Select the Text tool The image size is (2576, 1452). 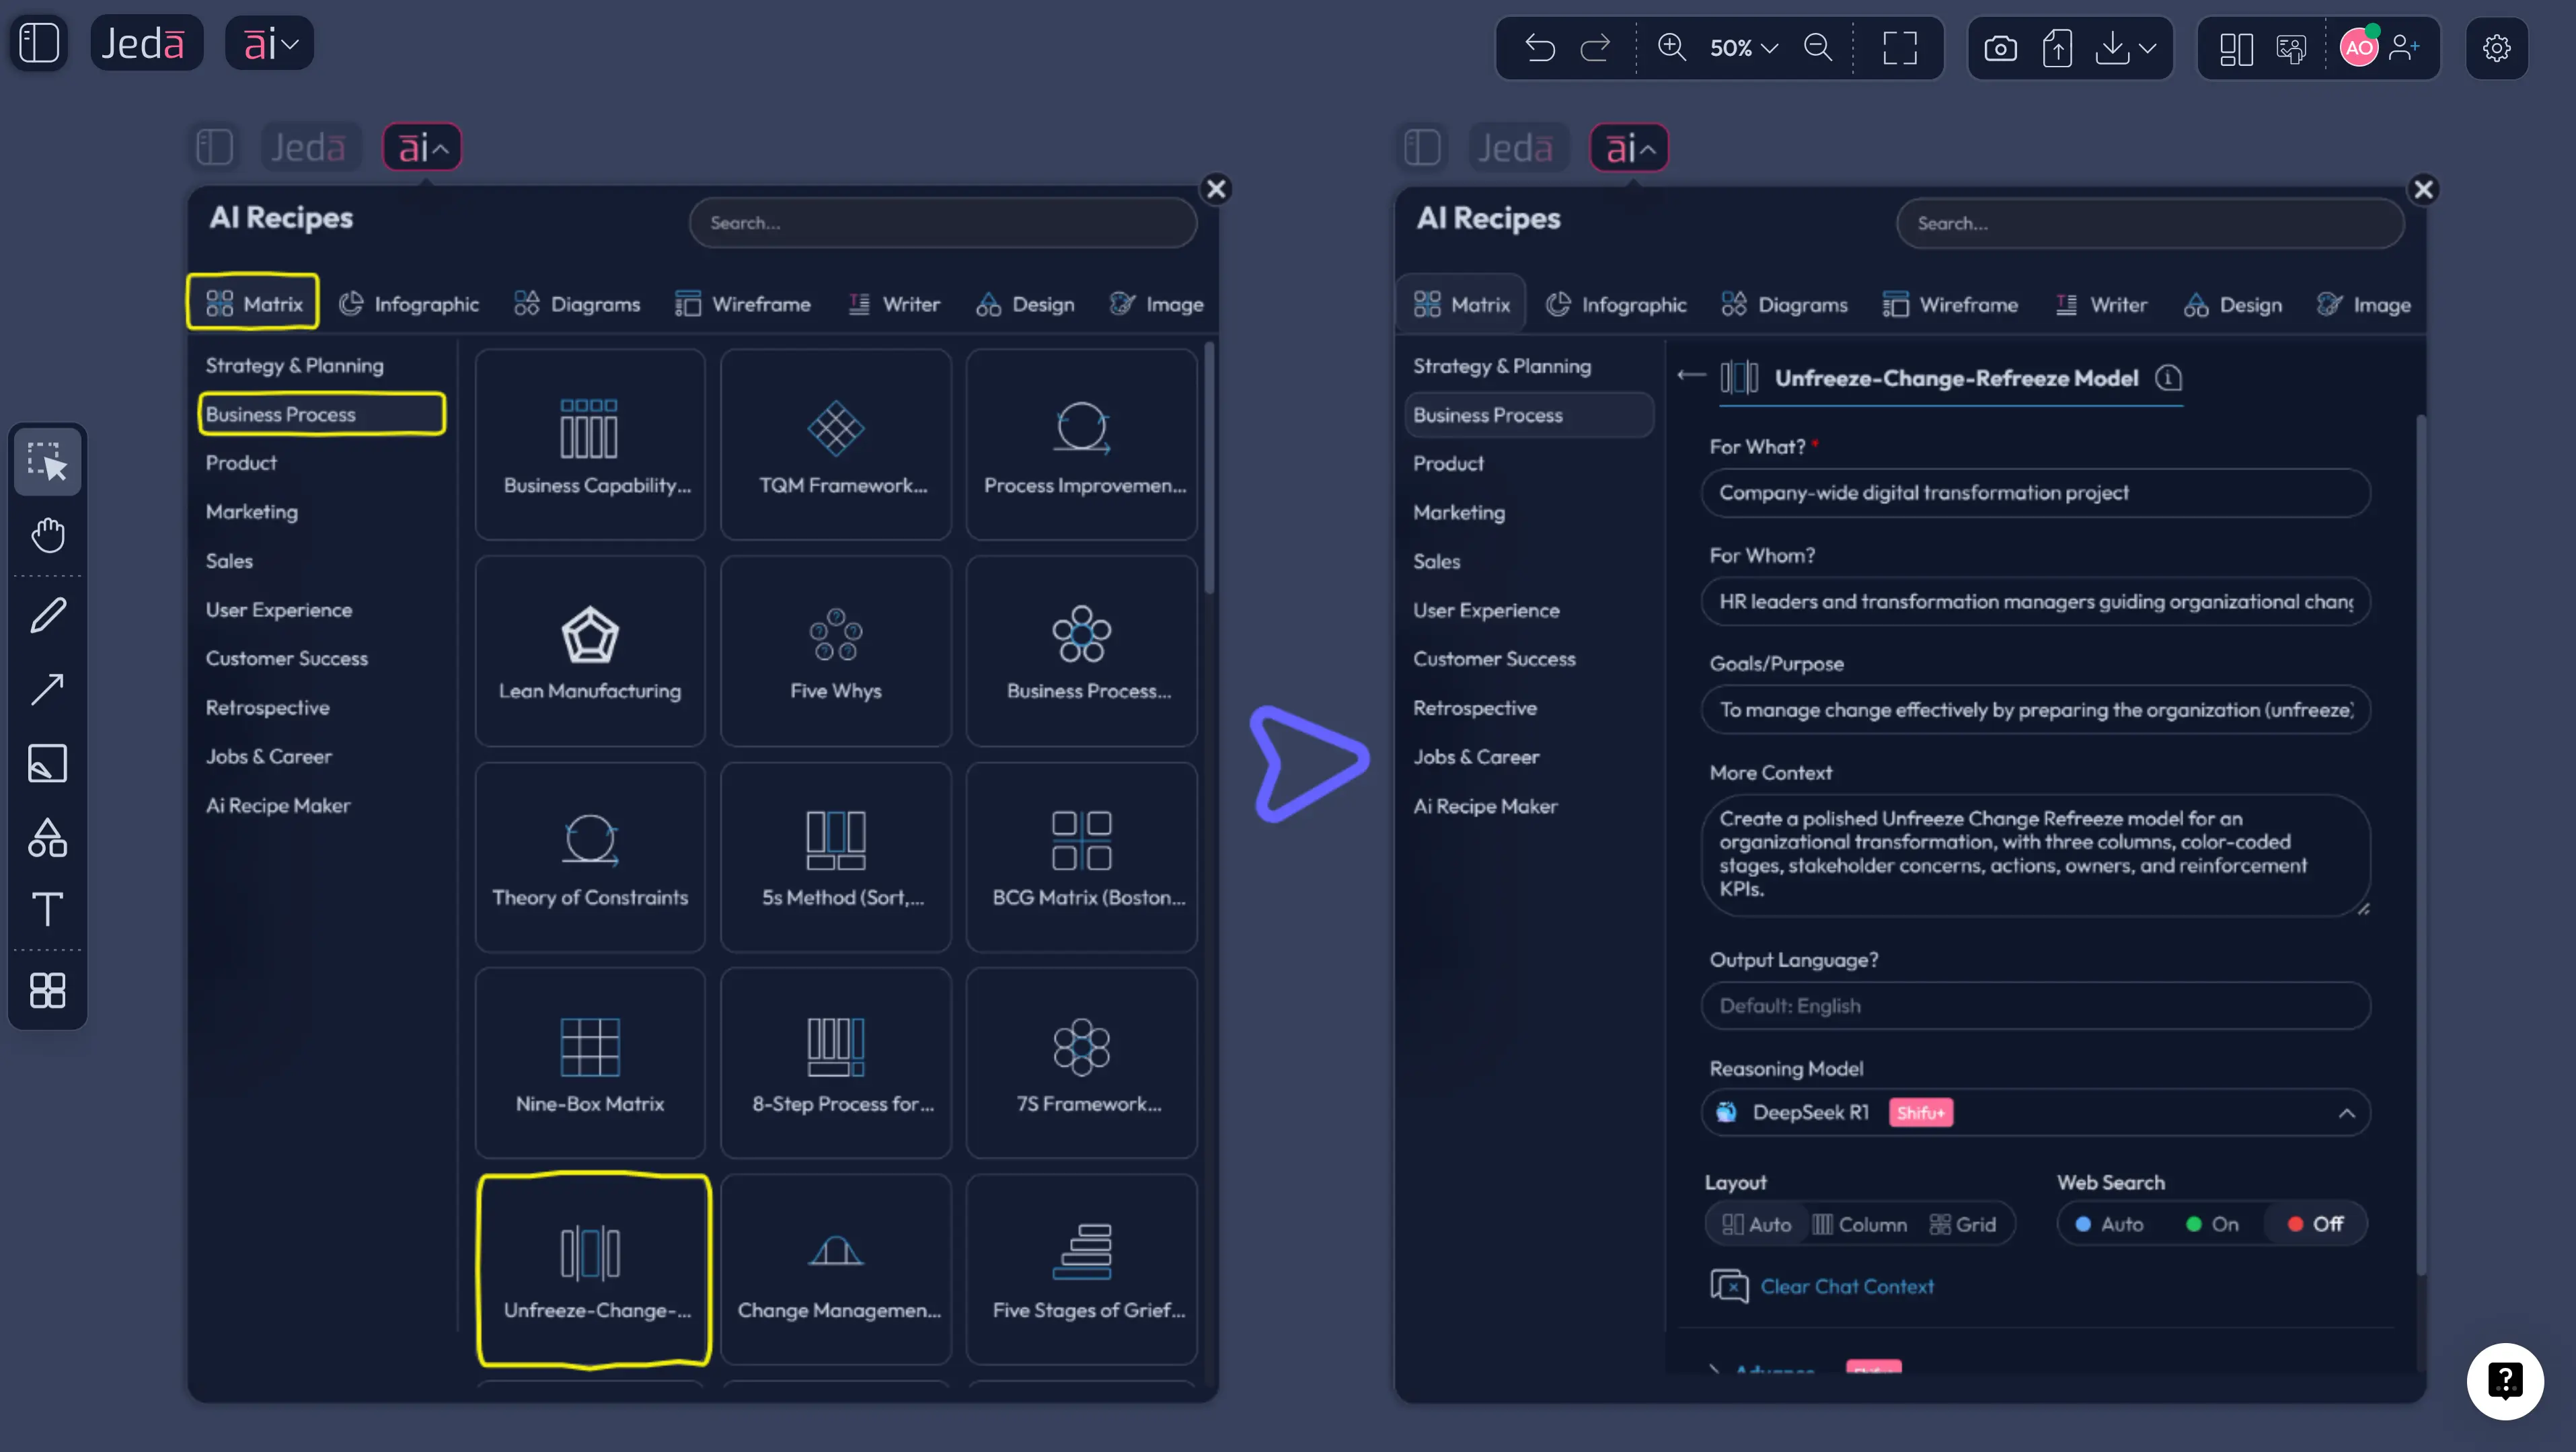point(47,909)
